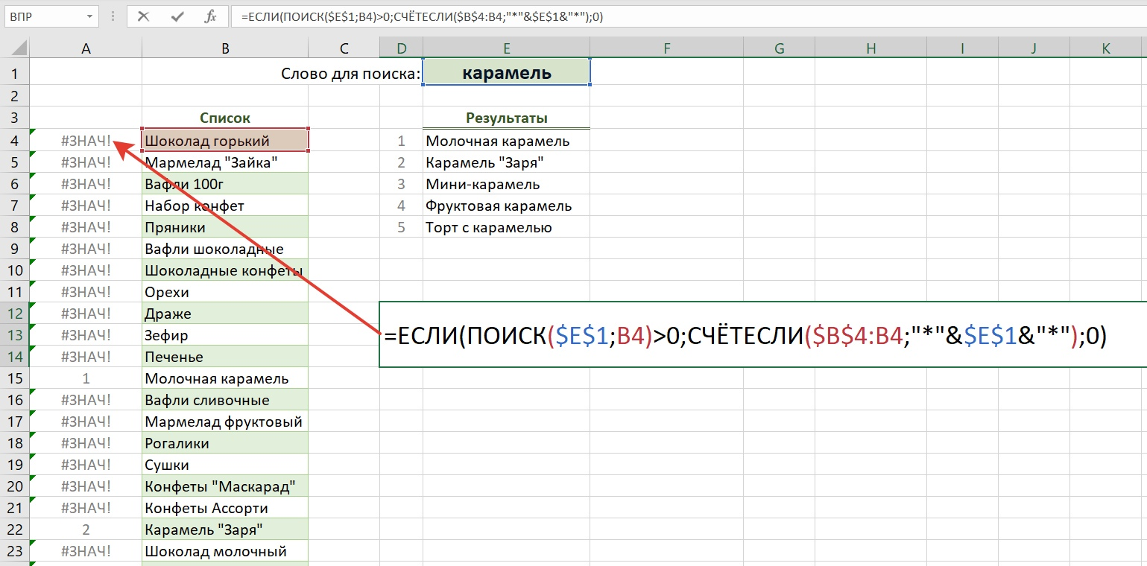Confirm the formula with the checkmark icon
The width and height of the screenshot is (1147, 566).
(x=177, y=16)
